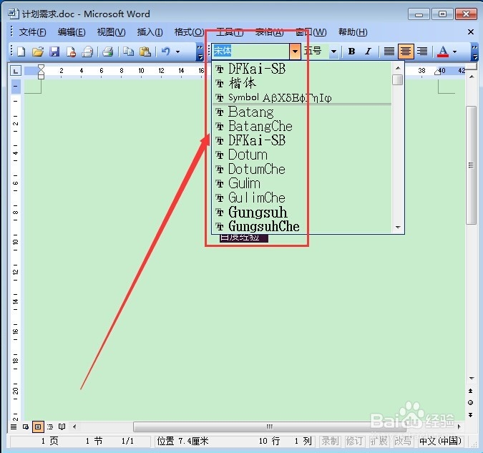Go to next page double-arrow
483x453 pixels.
[470, 415]
